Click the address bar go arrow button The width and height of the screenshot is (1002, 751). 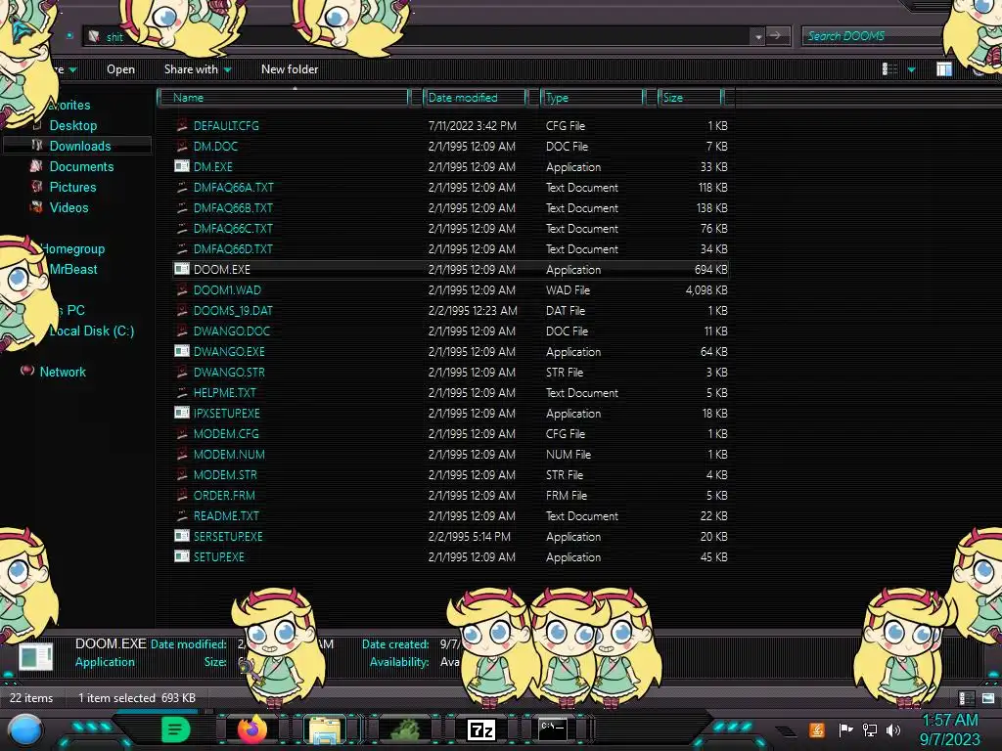click(778, 36)
